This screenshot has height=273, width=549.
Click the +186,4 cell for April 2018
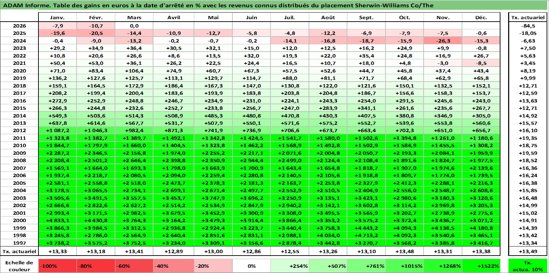click(x=174, y=86)
